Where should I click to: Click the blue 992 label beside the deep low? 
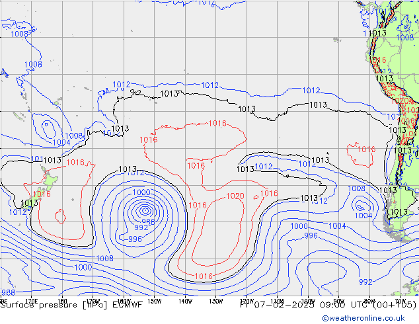pyautogui.click(x=141, y=227)
